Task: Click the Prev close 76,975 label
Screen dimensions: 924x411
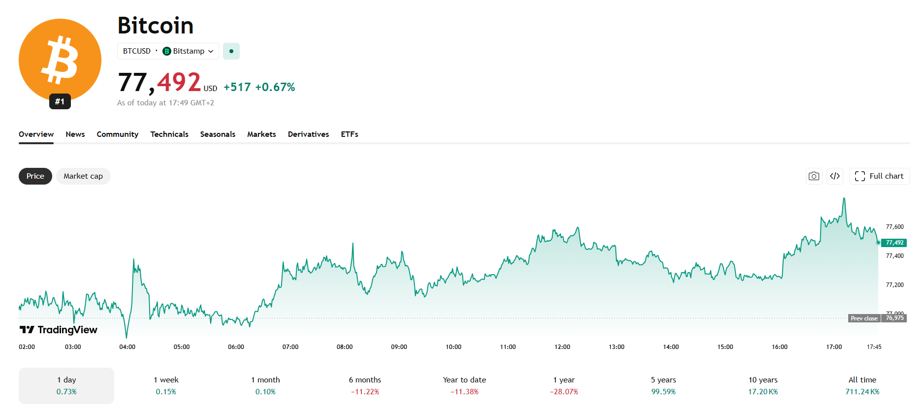Action: 877,318
